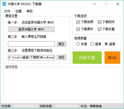Select 高清 video quality
The image size is (124, 109).
click(x=92, y=44)
